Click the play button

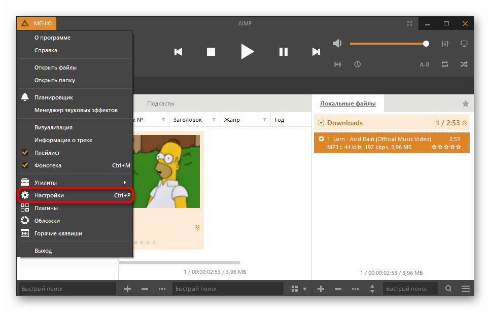tap(247, 51)
